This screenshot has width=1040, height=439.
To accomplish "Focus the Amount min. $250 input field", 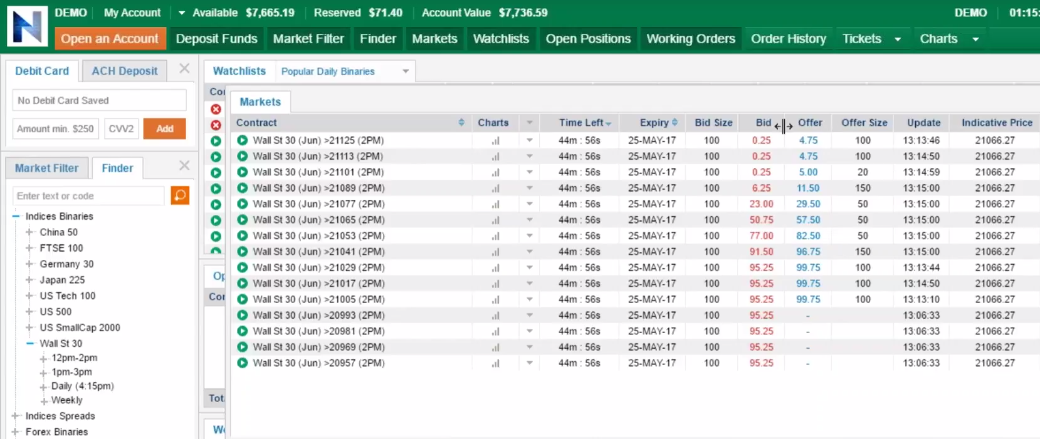I will click(56, 128).
